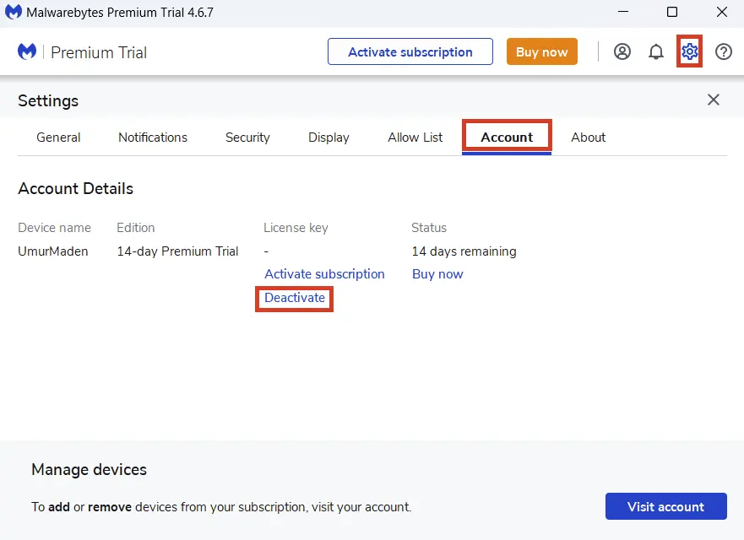The width and height of the screenshot is (744, 540).
Task: Maximize the Malwarebytes window
Action: [672, 12]
